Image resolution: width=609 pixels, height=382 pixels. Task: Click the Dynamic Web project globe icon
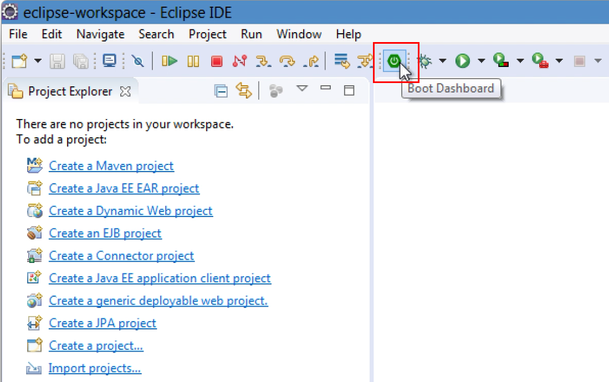coord(34,210)
